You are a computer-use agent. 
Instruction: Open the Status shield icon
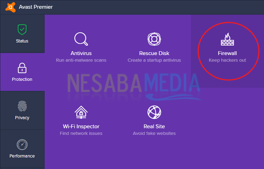22,30
